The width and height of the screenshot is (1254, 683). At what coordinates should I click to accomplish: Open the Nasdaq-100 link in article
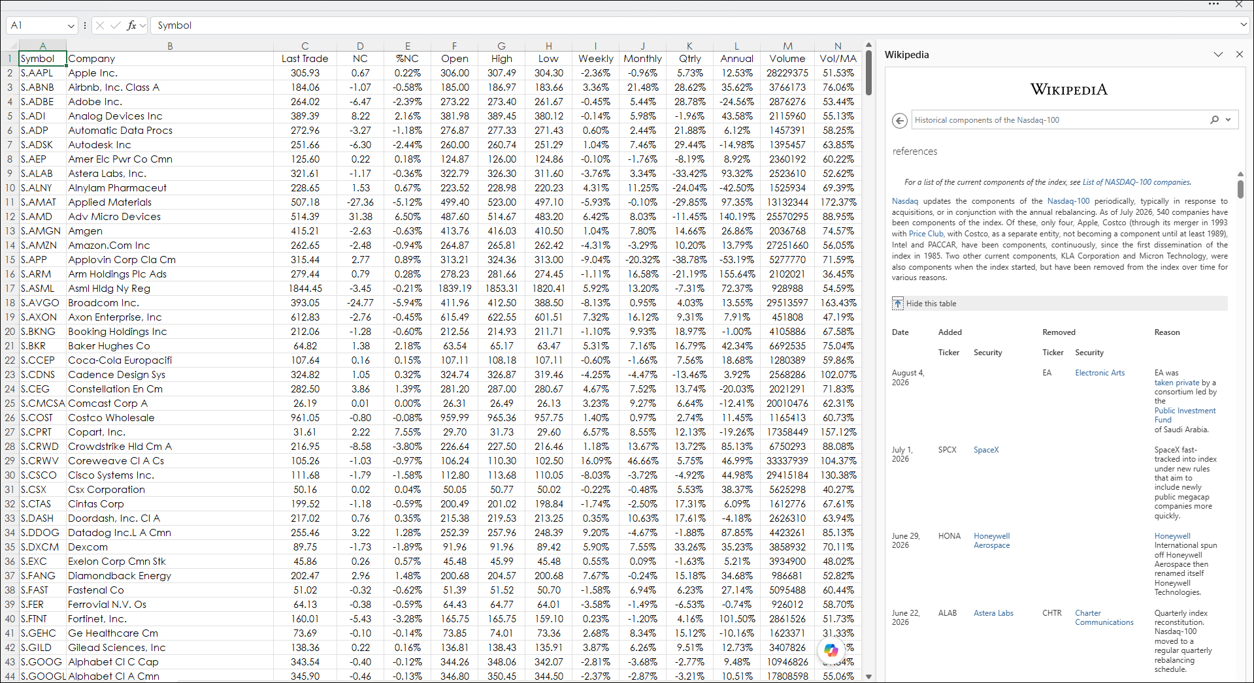[1068, 201]
